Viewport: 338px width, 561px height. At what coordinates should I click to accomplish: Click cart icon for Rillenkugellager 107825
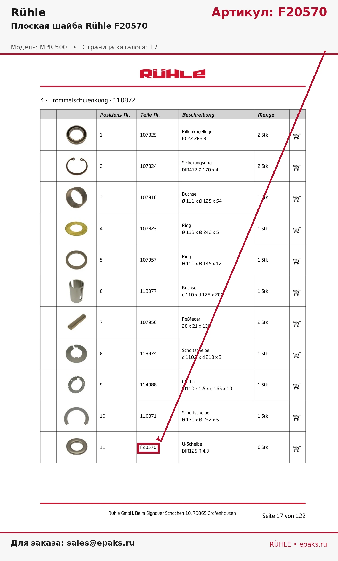(x=297, y=136)
